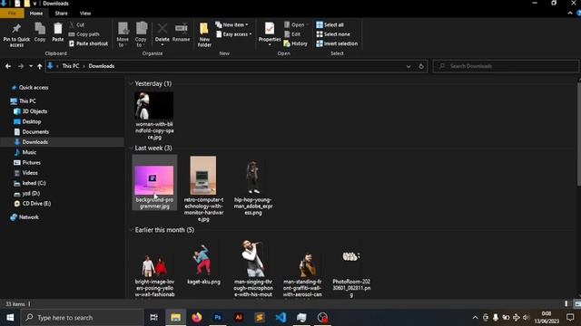Click the Rename icon
This screenshot has height=326, width=581.
pyautogui.click(x=182, y=28)
